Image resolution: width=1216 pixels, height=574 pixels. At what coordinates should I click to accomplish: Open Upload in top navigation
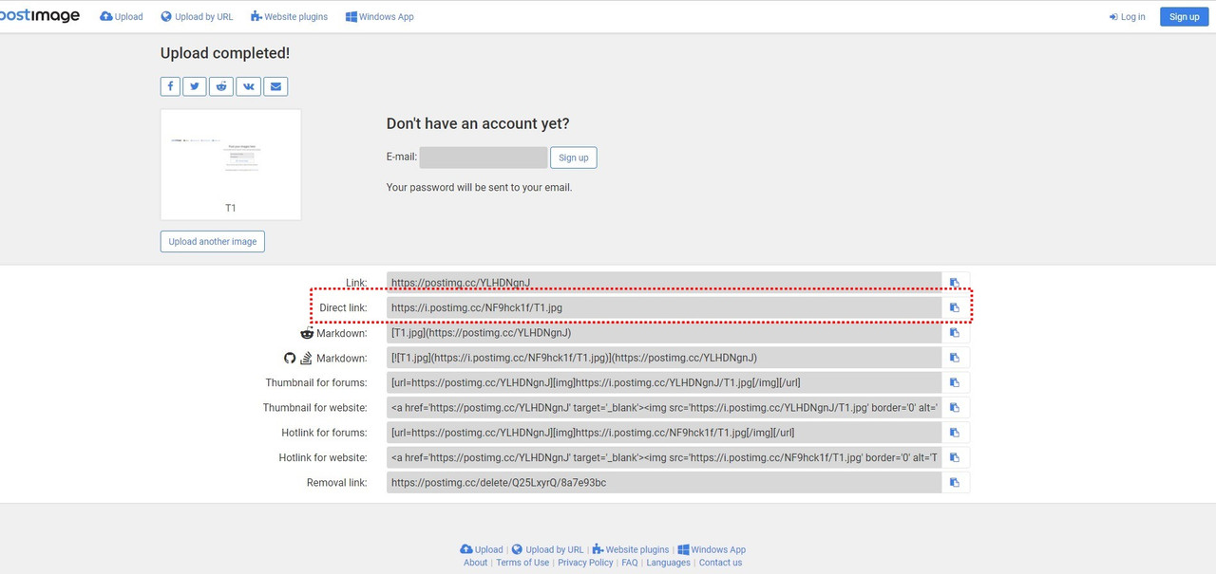tap(122, 17)
